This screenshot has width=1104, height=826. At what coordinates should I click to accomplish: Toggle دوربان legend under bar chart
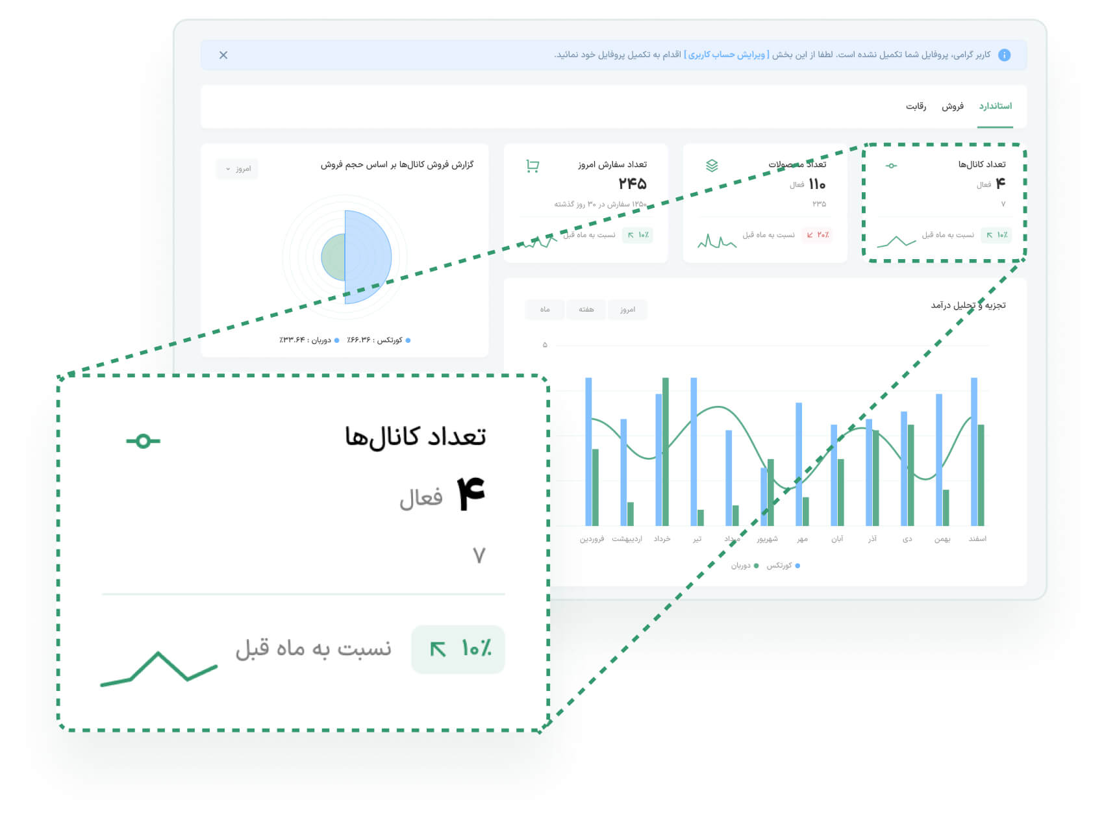(744, 566)
